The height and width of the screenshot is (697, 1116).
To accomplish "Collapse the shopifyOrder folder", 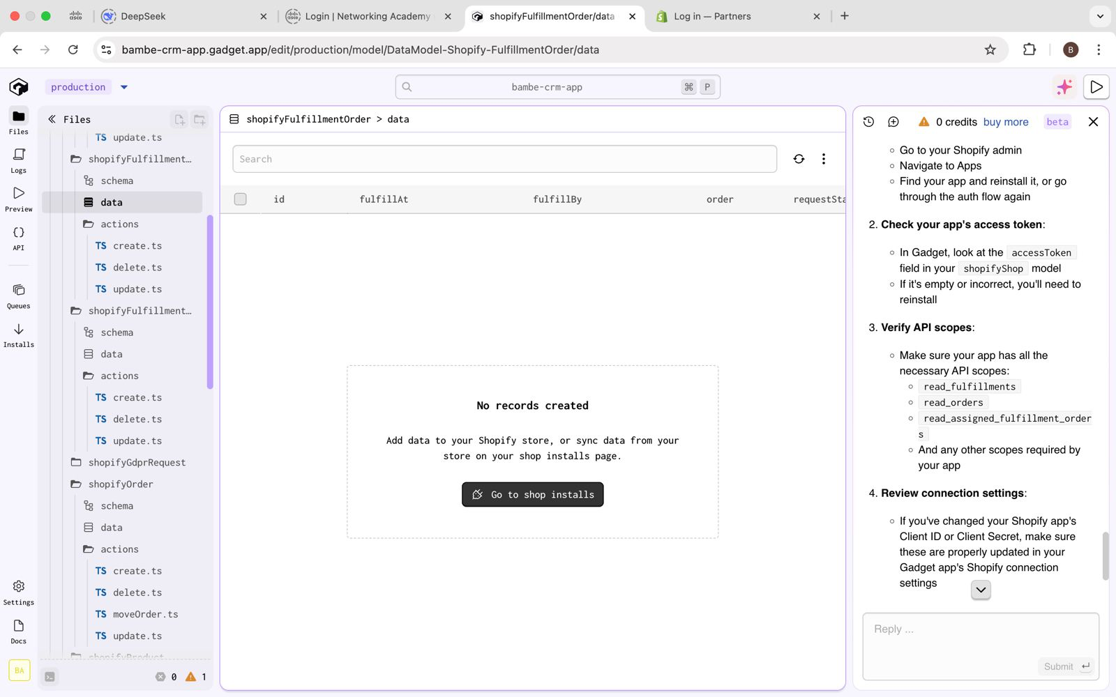I will [112, 484].
